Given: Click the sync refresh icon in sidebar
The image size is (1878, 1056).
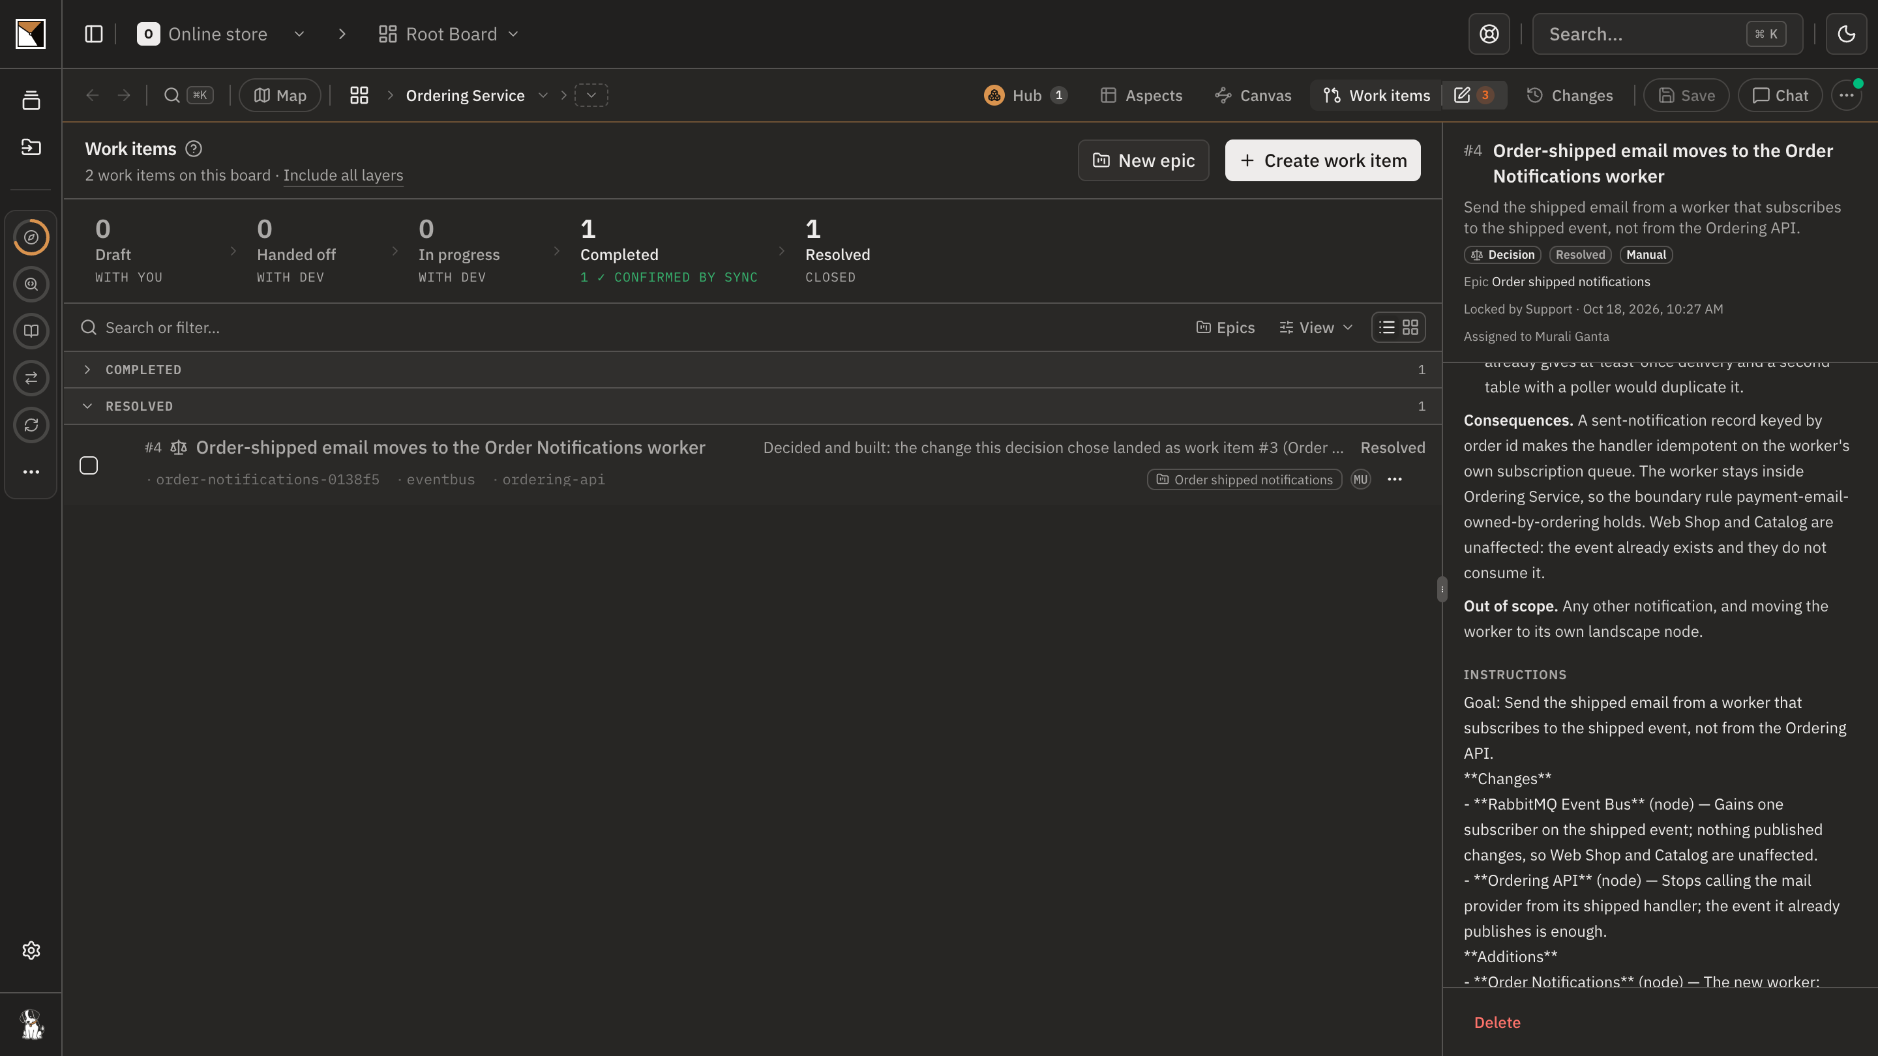Looking at the screenshot, I should click(x=31, y=425).
